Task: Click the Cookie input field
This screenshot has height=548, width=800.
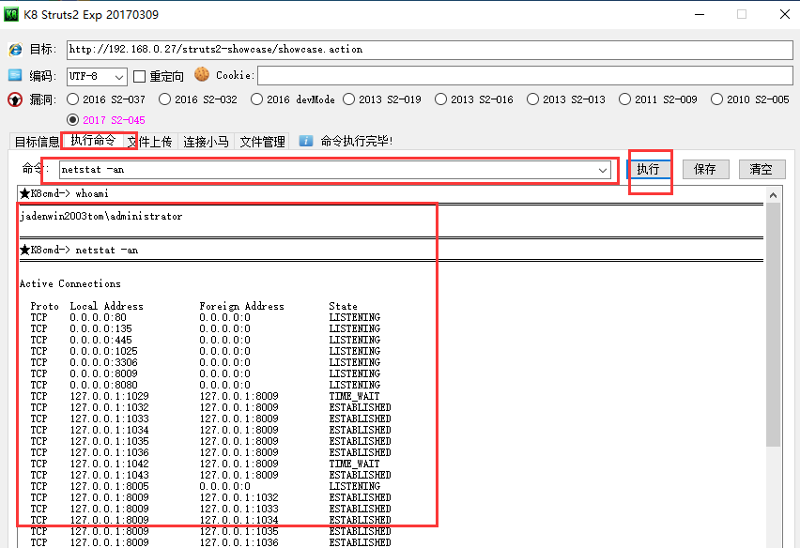Action: pos(526,75)
